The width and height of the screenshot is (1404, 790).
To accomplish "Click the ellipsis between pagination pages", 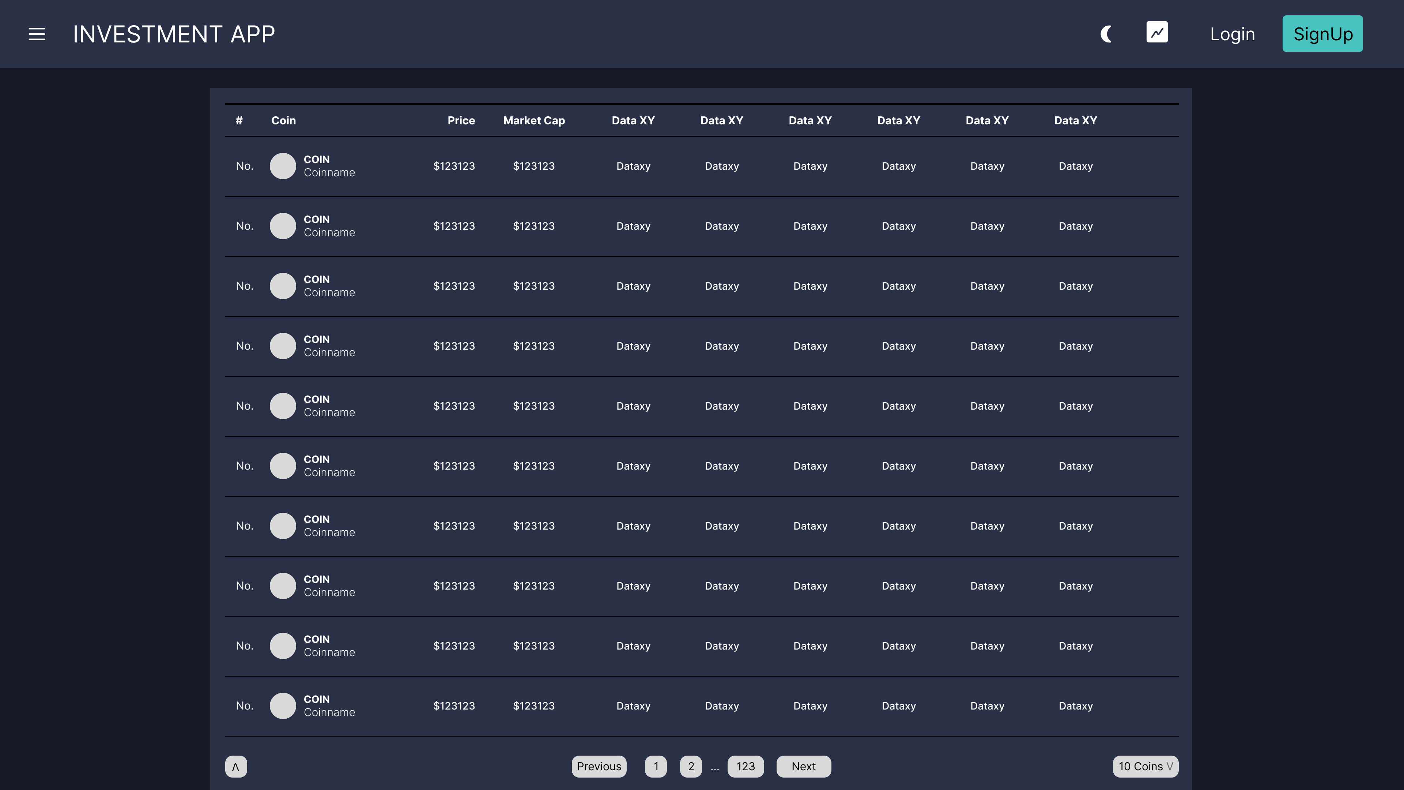I will coord(714,766).
